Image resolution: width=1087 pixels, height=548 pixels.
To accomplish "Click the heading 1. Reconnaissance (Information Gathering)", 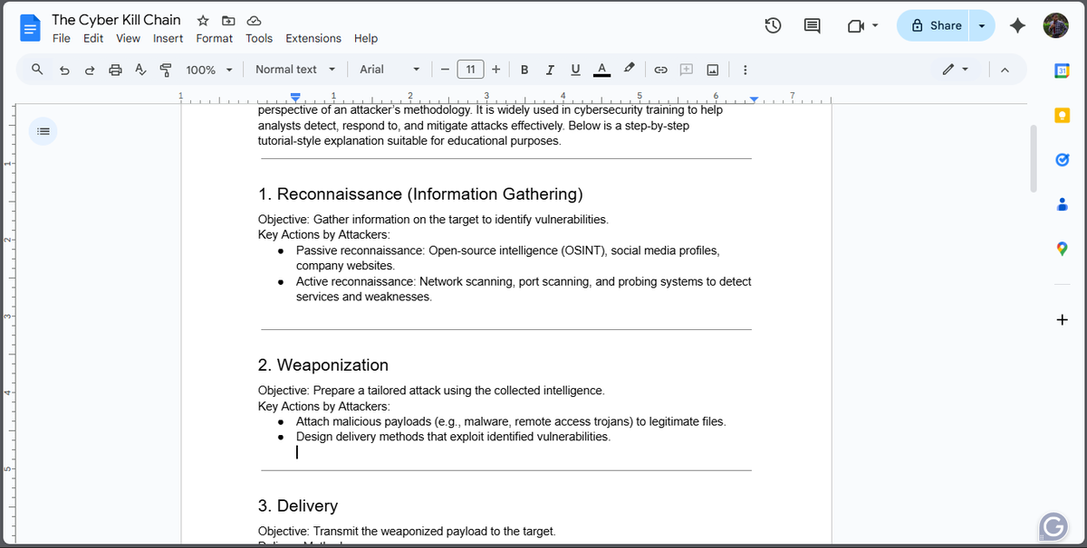I will 420,194.
